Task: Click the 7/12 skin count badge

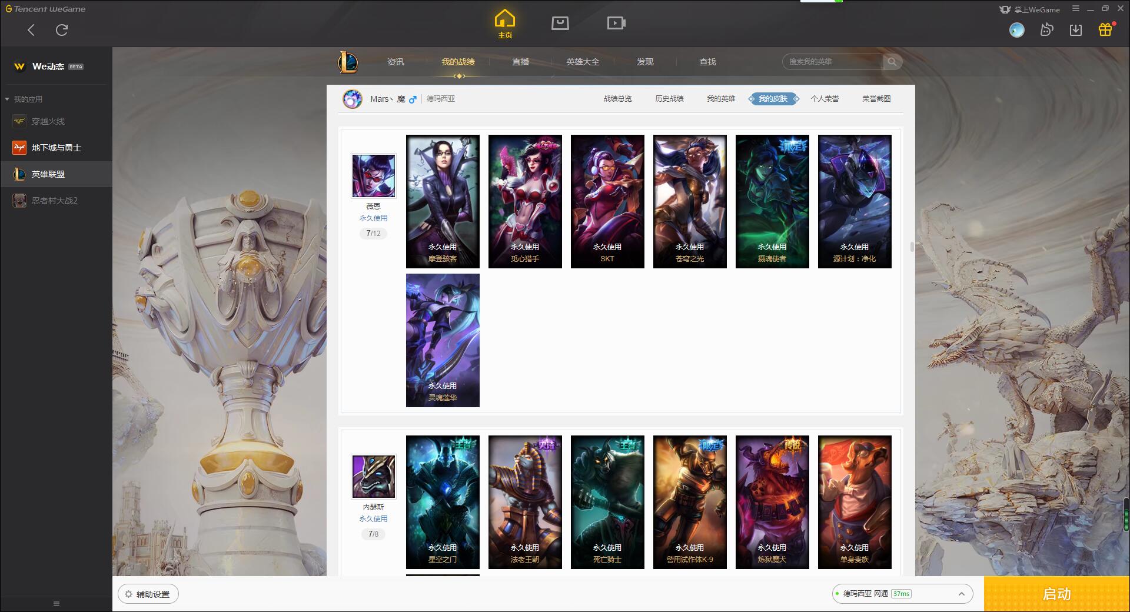Action: click(373, 233)
